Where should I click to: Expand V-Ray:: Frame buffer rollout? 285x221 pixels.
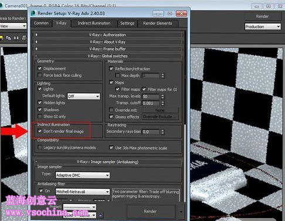(107, 49)
